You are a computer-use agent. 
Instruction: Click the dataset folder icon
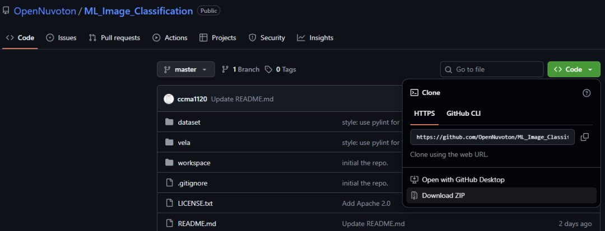169,122
